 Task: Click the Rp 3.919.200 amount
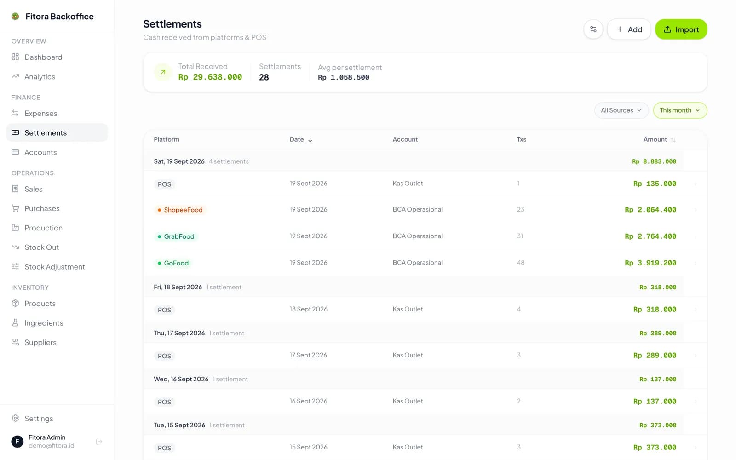pos(650,263)
